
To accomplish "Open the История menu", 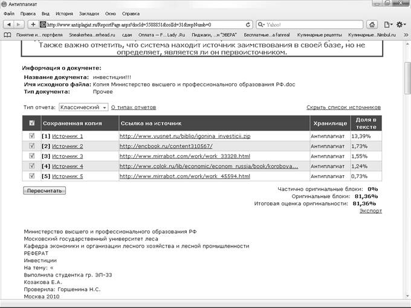I will point(64,14).
